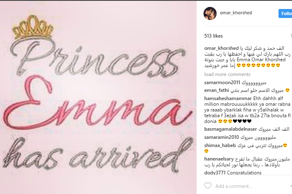Click the Princess Emma post image
This screenshot has height=194, width=292.
tap(98, 98)
